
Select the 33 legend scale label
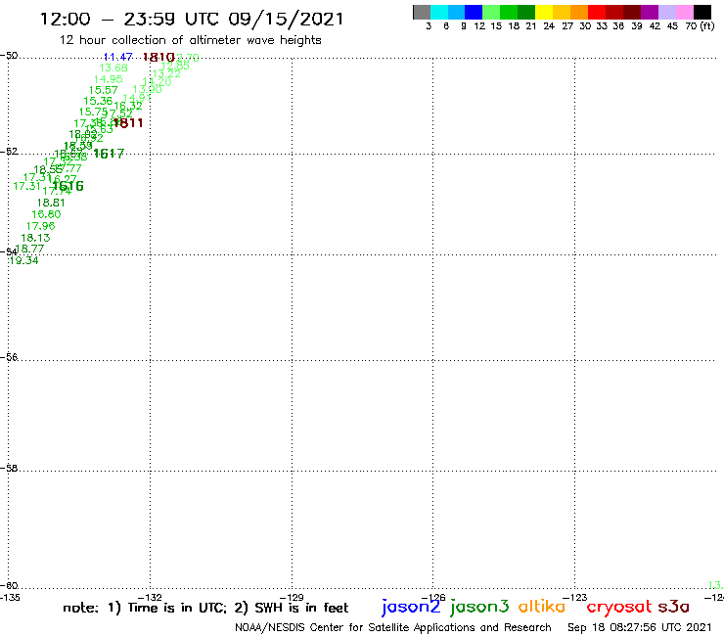[x=602, y=25]
